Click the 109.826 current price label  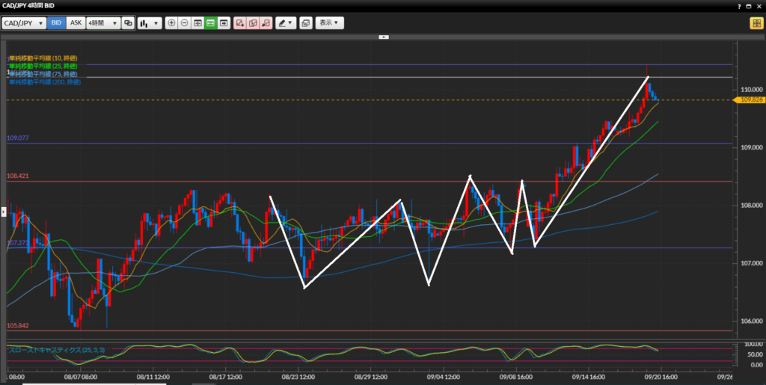point(750,99)
